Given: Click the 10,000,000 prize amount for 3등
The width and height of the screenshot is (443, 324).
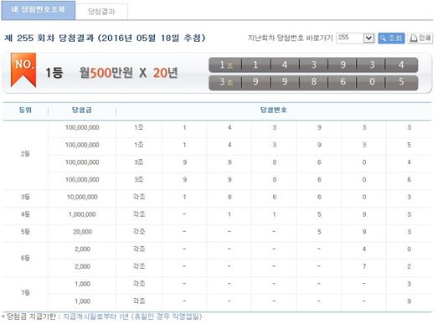Looking at the screenshot, I should coord(82,198).
